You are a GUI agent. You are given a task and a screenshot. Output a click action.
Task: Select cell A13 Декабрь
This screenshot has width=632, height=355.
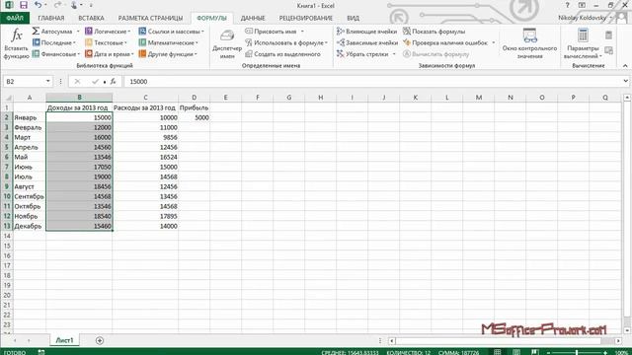[x=30, y=226]
